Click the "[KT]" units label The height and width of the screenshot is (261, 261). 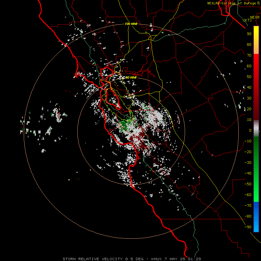[248, 20]
